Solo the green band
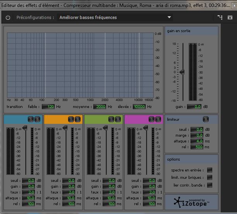Screen dimensions: 237x214 [111, 119]
